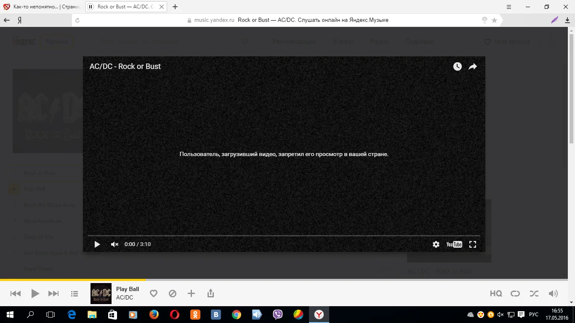Open the system clock showing 16:55
The image size is (575, 323).
tap(557, 315)
